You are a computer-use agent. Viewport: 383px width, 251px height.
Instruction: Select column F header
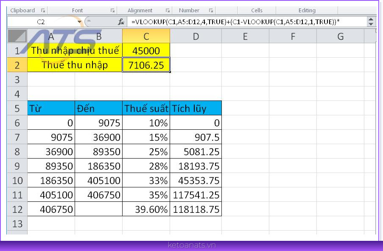click(293, 36)
